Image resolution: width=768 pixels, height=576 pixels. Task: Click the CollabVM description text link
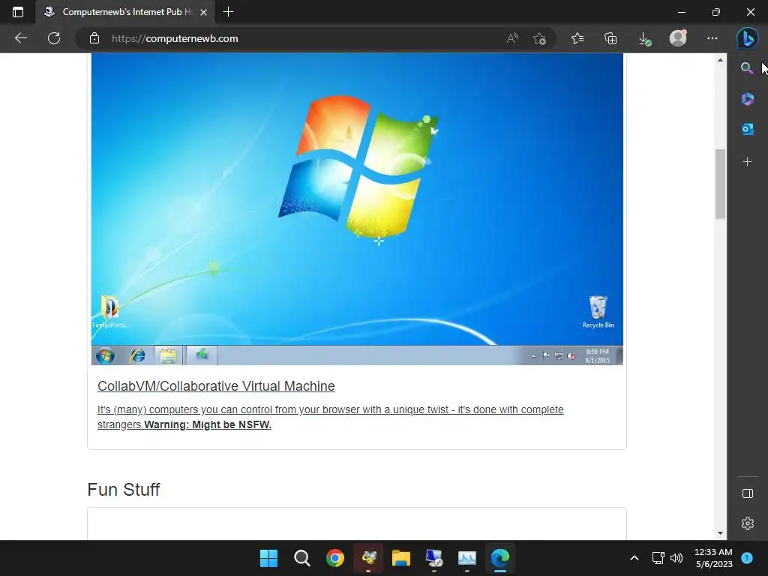coord(330,417)
